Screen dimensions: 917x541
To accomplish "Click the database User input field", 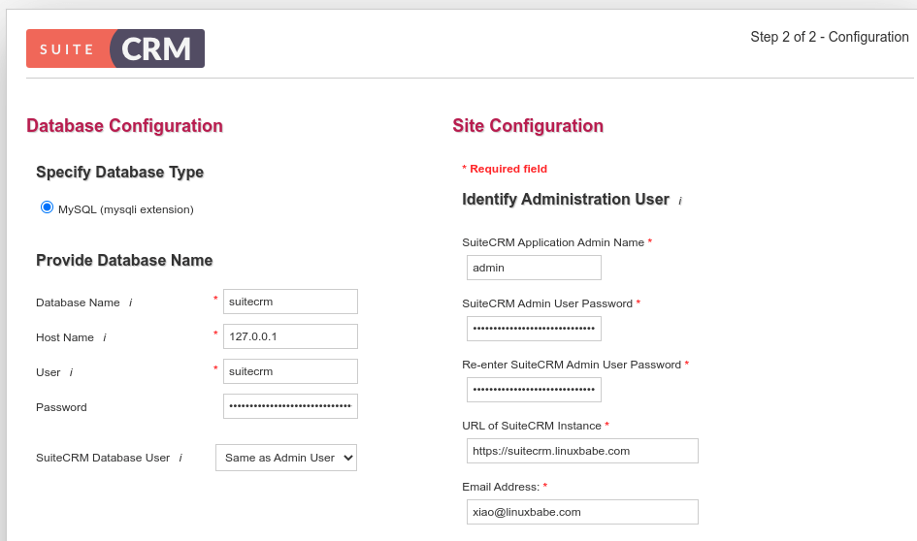I will (x=290, y=371).
